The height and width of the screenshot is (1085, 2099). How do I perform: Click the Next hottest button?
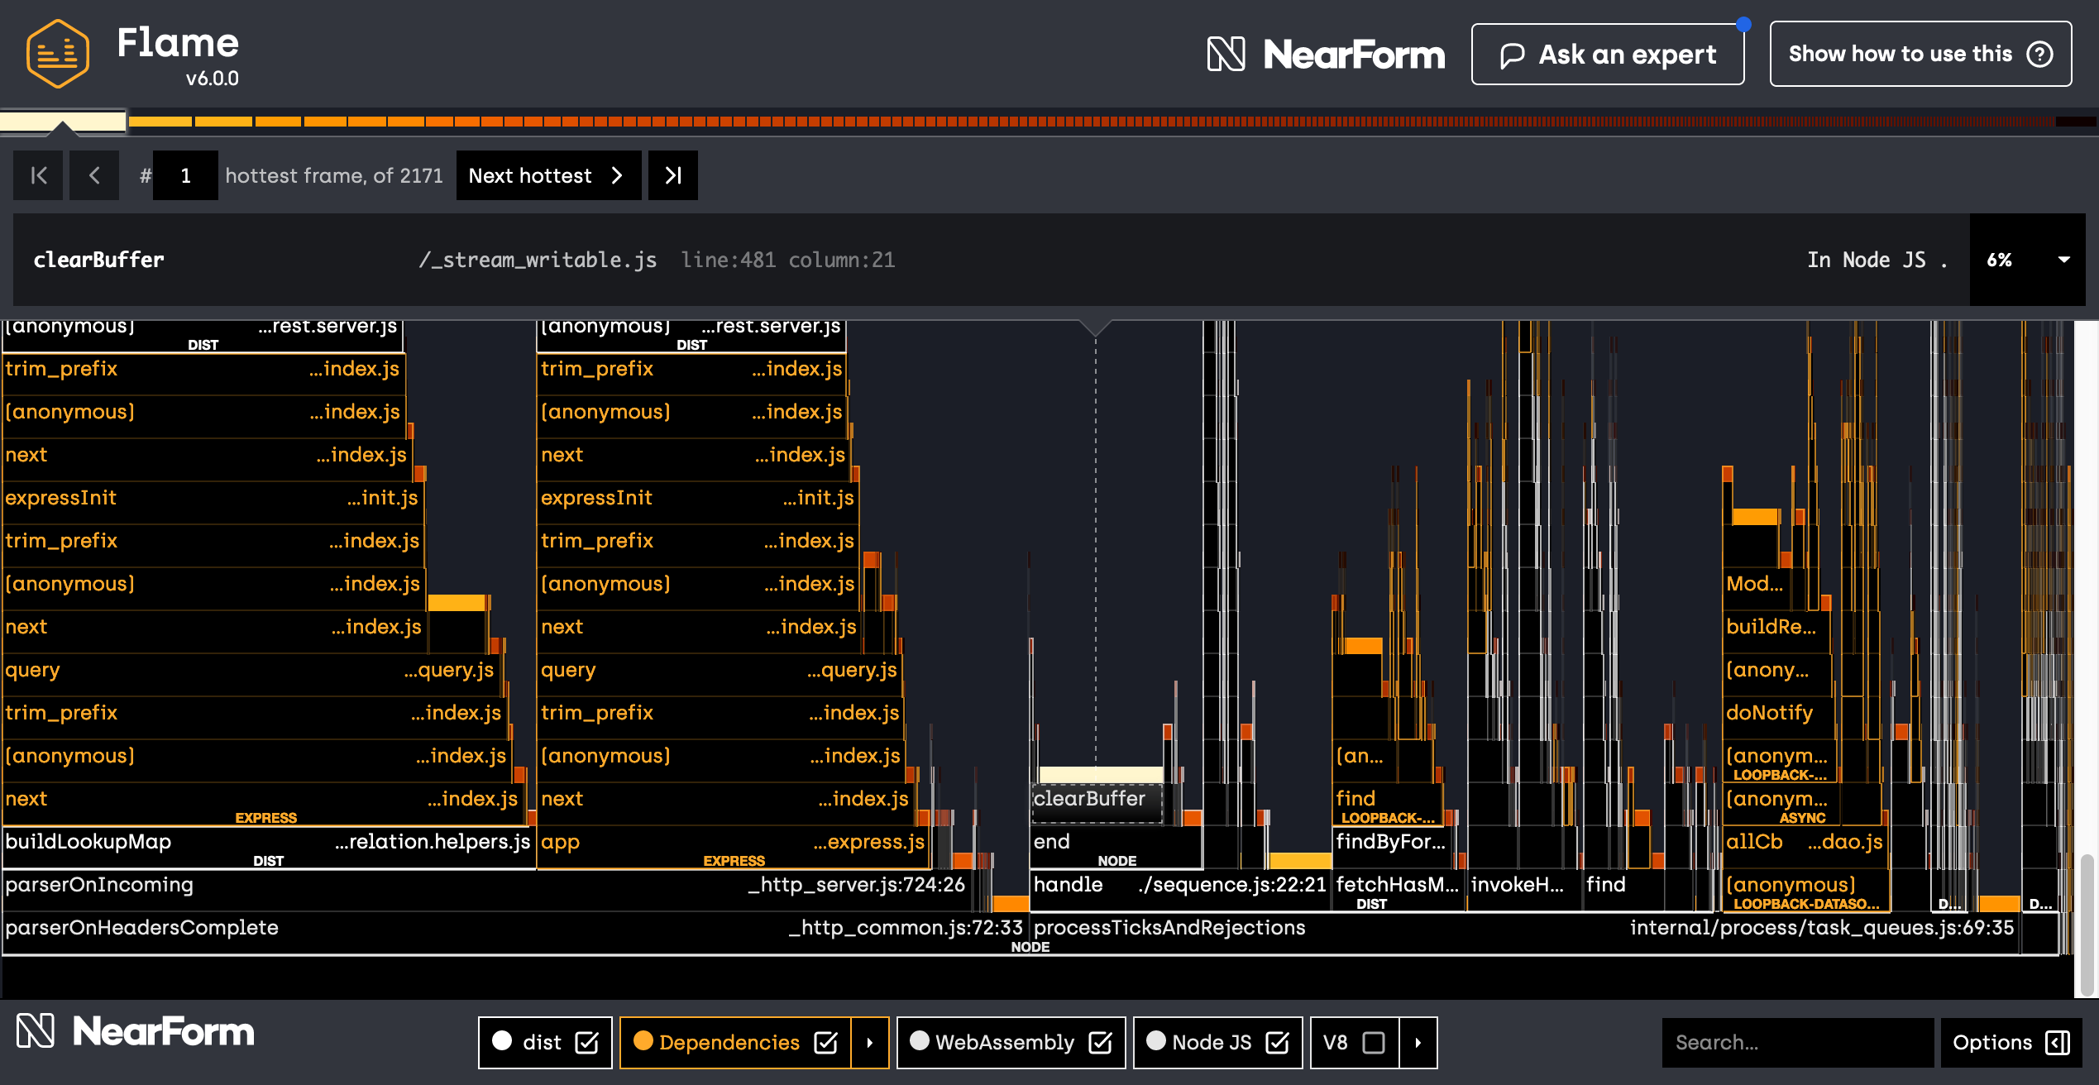547,175
